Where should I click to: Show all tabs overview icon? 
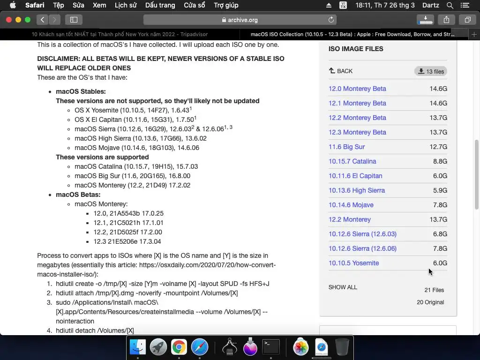point(467,20)
